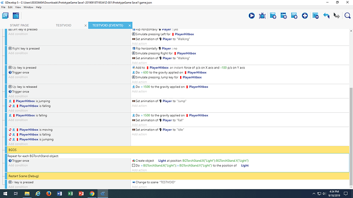The height and width of the screenshot is (198, 353).
Task: Select Create object Light action
Action: (190, 161)
